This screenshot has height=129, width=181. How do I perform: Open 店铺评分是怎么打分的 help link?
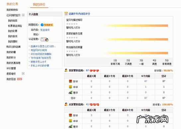pos(43,46)
